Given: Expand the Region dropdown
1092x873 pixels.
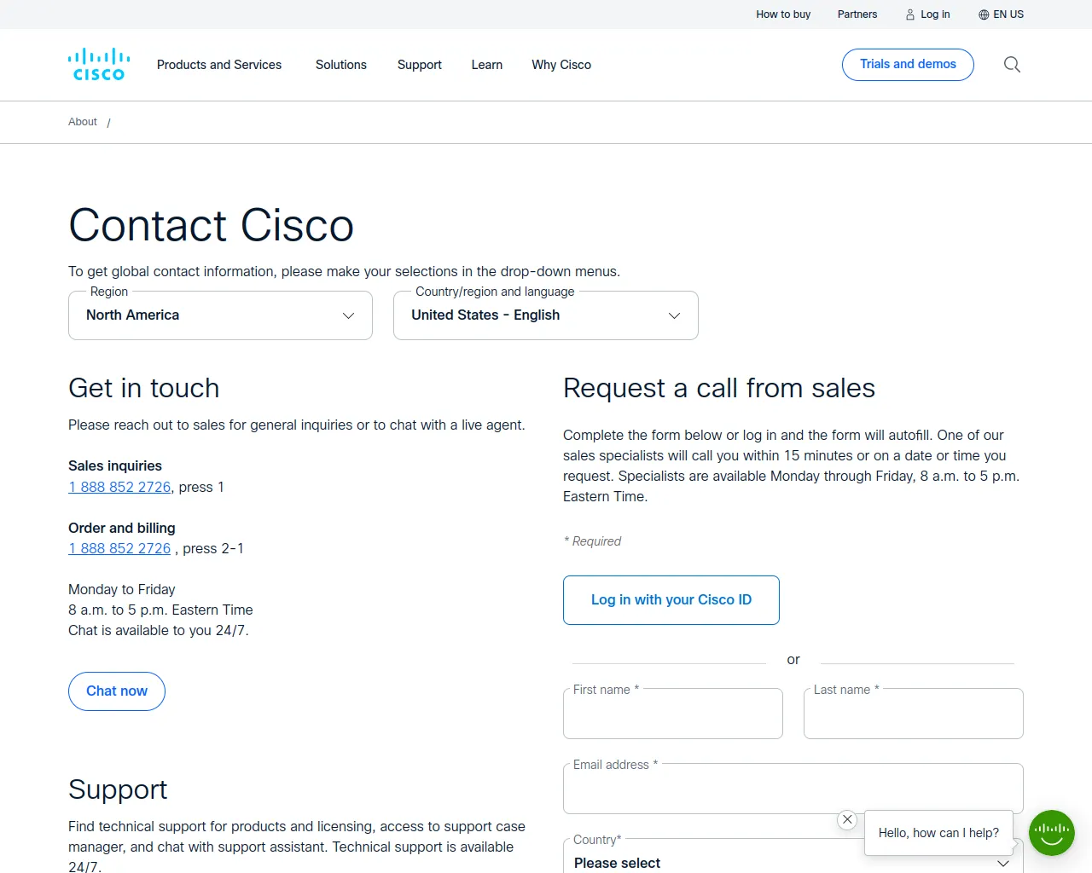Looking at the screenshot, I should pyautogui.click(x=220, y=315).
